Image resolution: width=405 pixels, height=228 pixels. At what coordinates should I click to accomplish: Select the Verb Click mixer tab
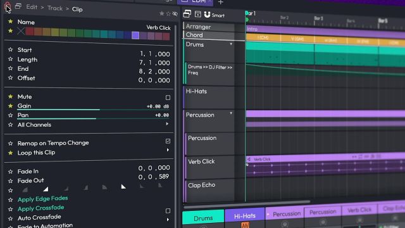(359, 210)
